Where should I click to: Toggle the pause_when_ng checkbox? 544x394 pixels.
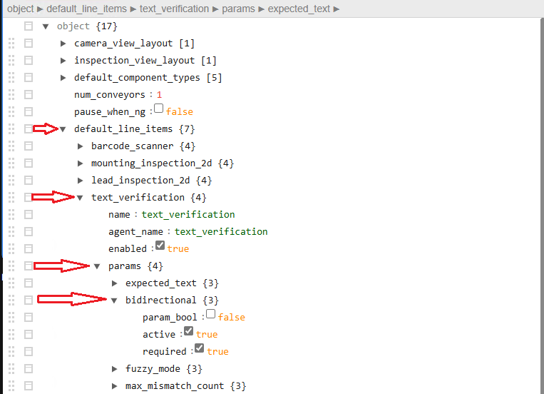click(159, 109)
